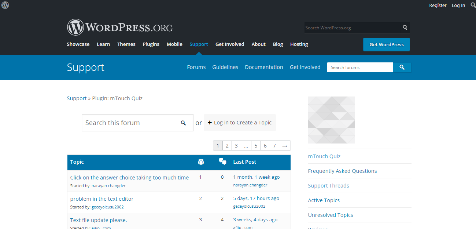Select pagination page 1
The height and width of the screenshot is (229, 476).
[x=218, y=146]
